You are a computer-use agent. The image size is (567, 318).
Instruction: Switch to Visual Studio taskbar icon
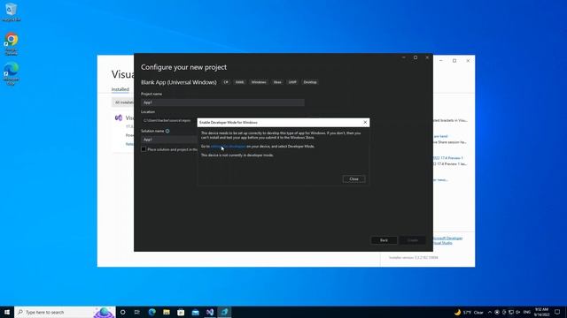(x=210, y=312)
